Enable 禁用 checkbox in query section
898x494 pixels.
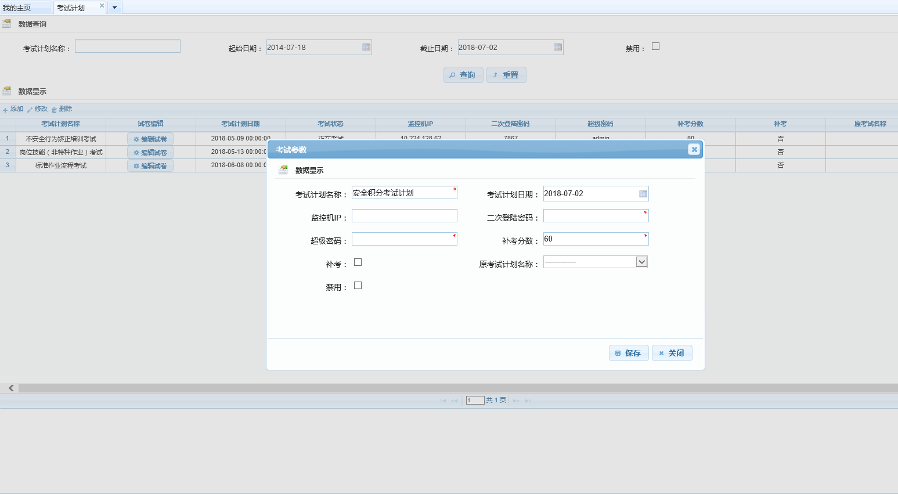656,46
